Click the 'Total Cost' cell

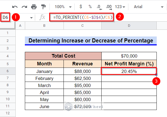pyautogui.click(x=63, y=56)
